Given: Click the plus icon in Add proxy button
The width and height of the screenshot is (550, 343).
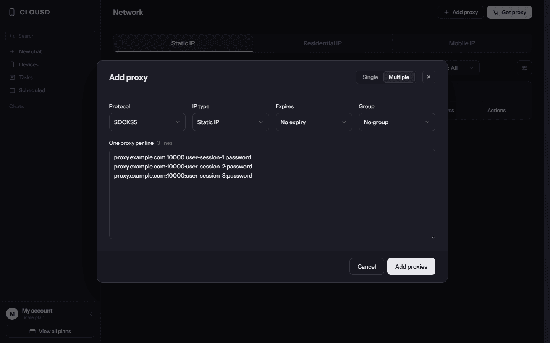Looking at the screenshot, I should 446,12.
